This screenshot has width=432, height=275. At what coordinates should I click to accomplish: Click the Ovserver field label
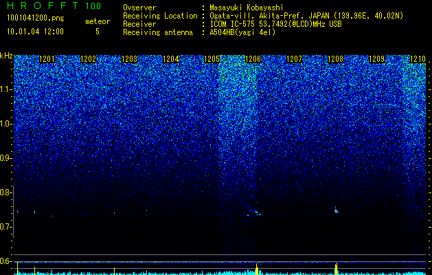click(139, 8)
